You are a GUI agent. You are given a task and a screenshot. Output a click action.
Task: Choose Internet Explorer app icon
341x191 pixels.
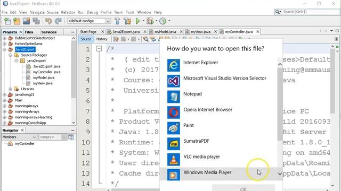click(174, 65)
